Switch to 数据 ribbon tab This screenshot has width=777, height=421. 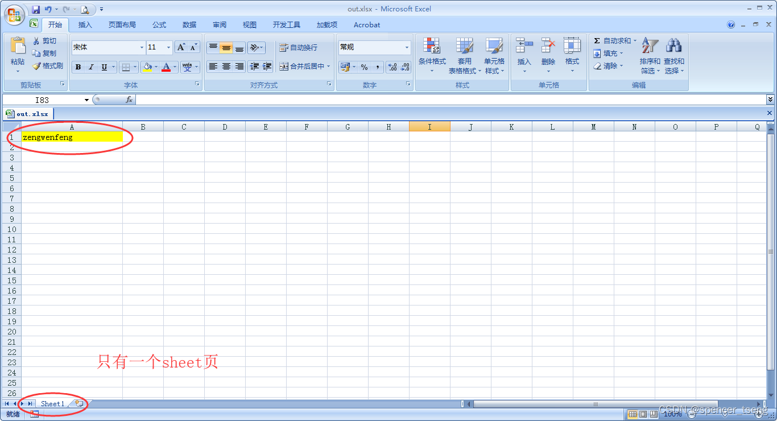pyautogui.click(x=189, y=25)
